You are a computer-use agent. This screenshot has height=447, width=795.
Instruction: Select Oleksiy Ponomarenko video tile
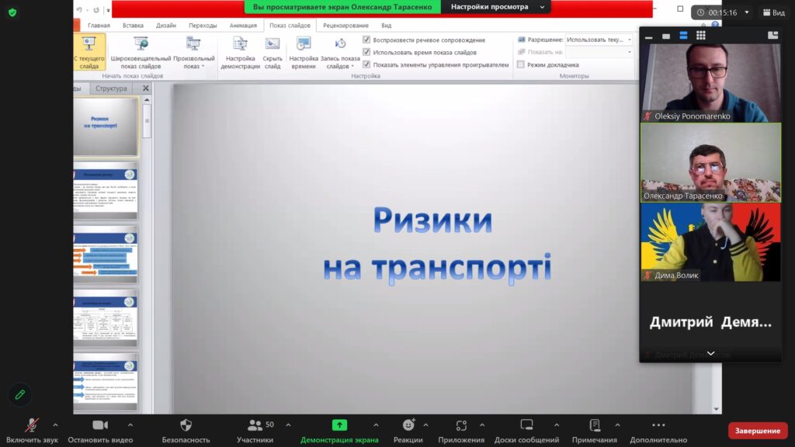(x=710, y=82)
